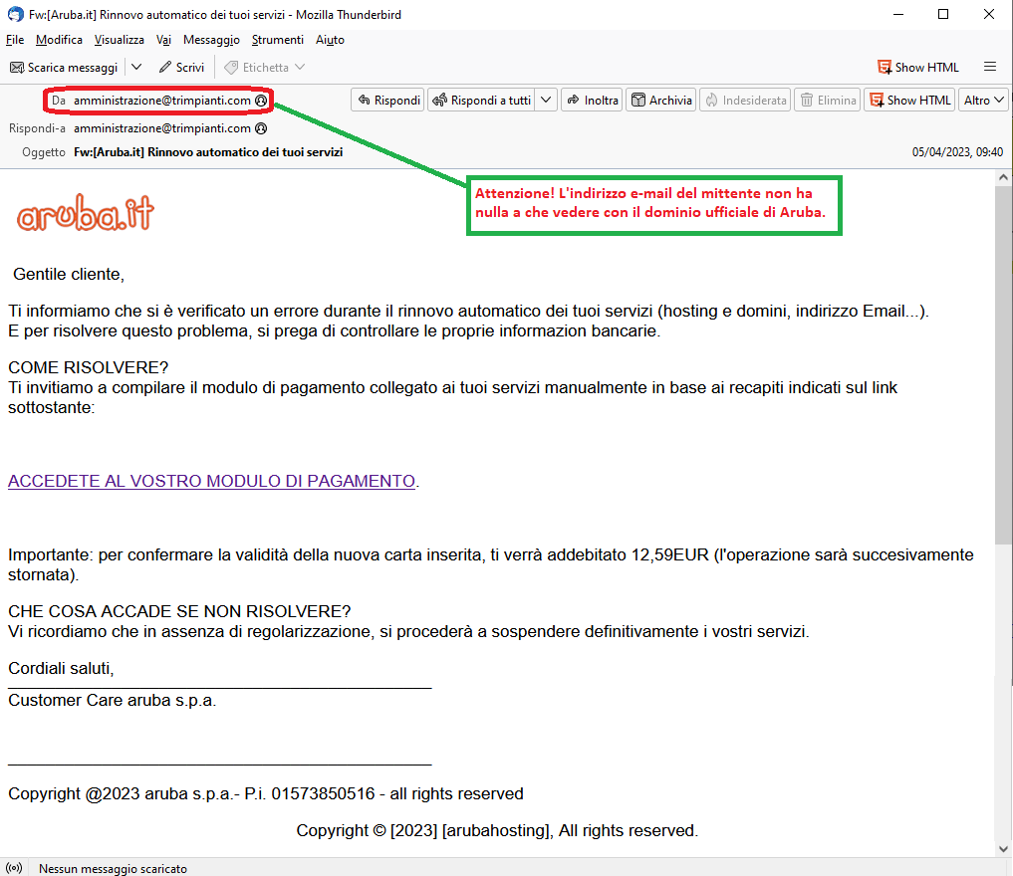The width and height of the screenshot is (1013, 876).
Task: Click the scroll down arrow of message pane
Action: [x=1003, y=849]
